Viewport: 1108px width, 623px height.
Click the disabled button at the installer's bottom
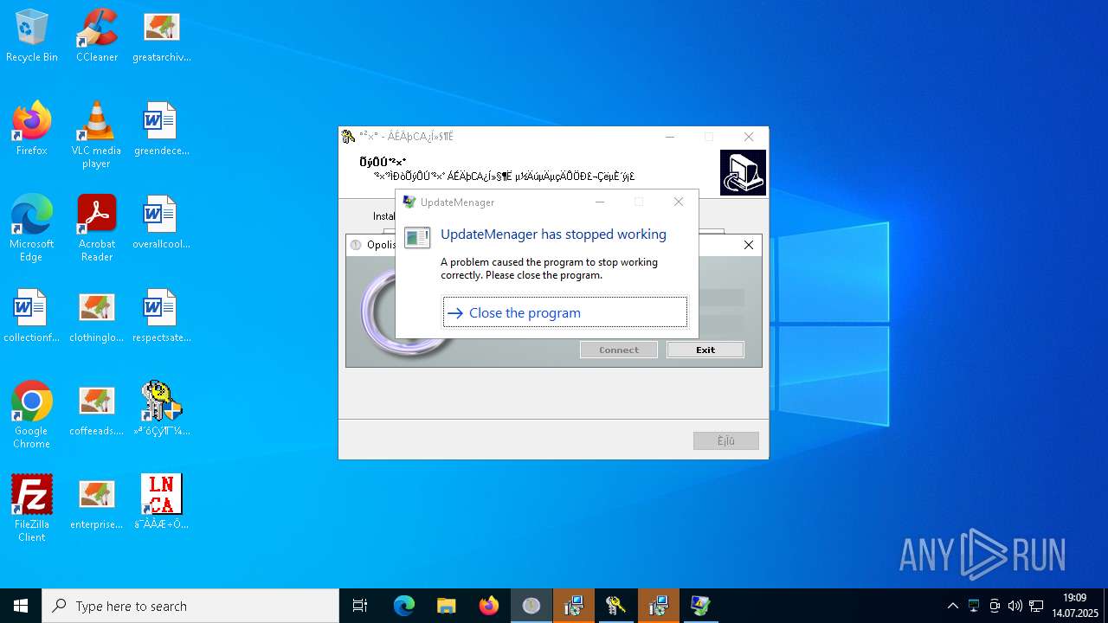(726, 441)
